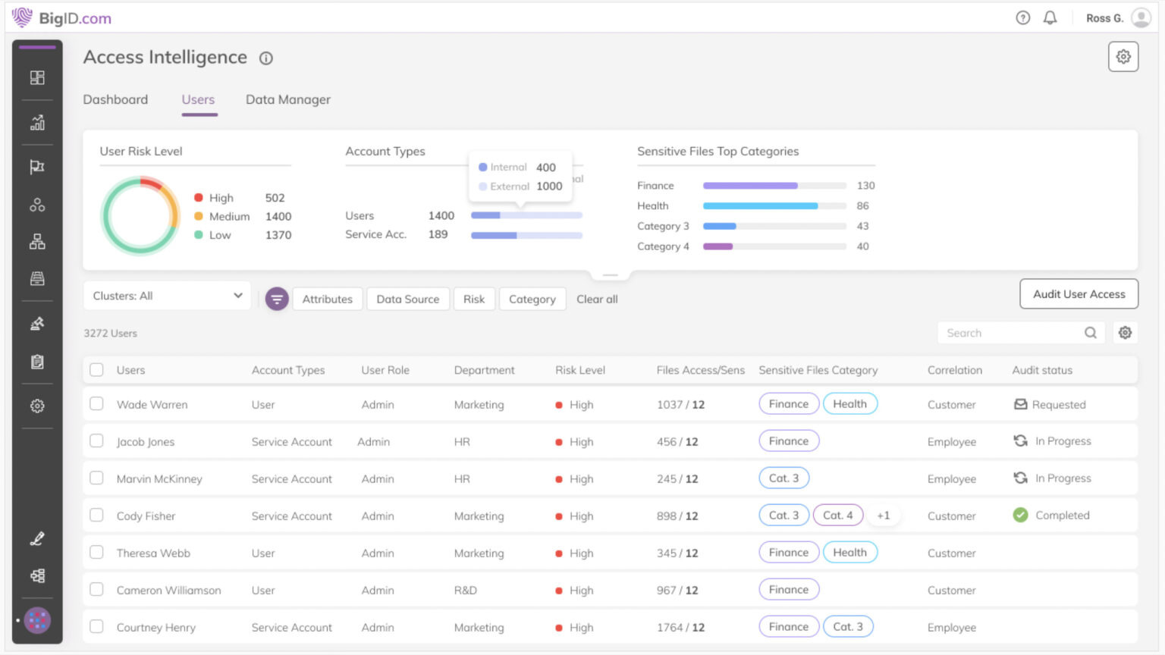
Task: Open the Clusters: All dropdown
Action: click(x=166, y=296)
